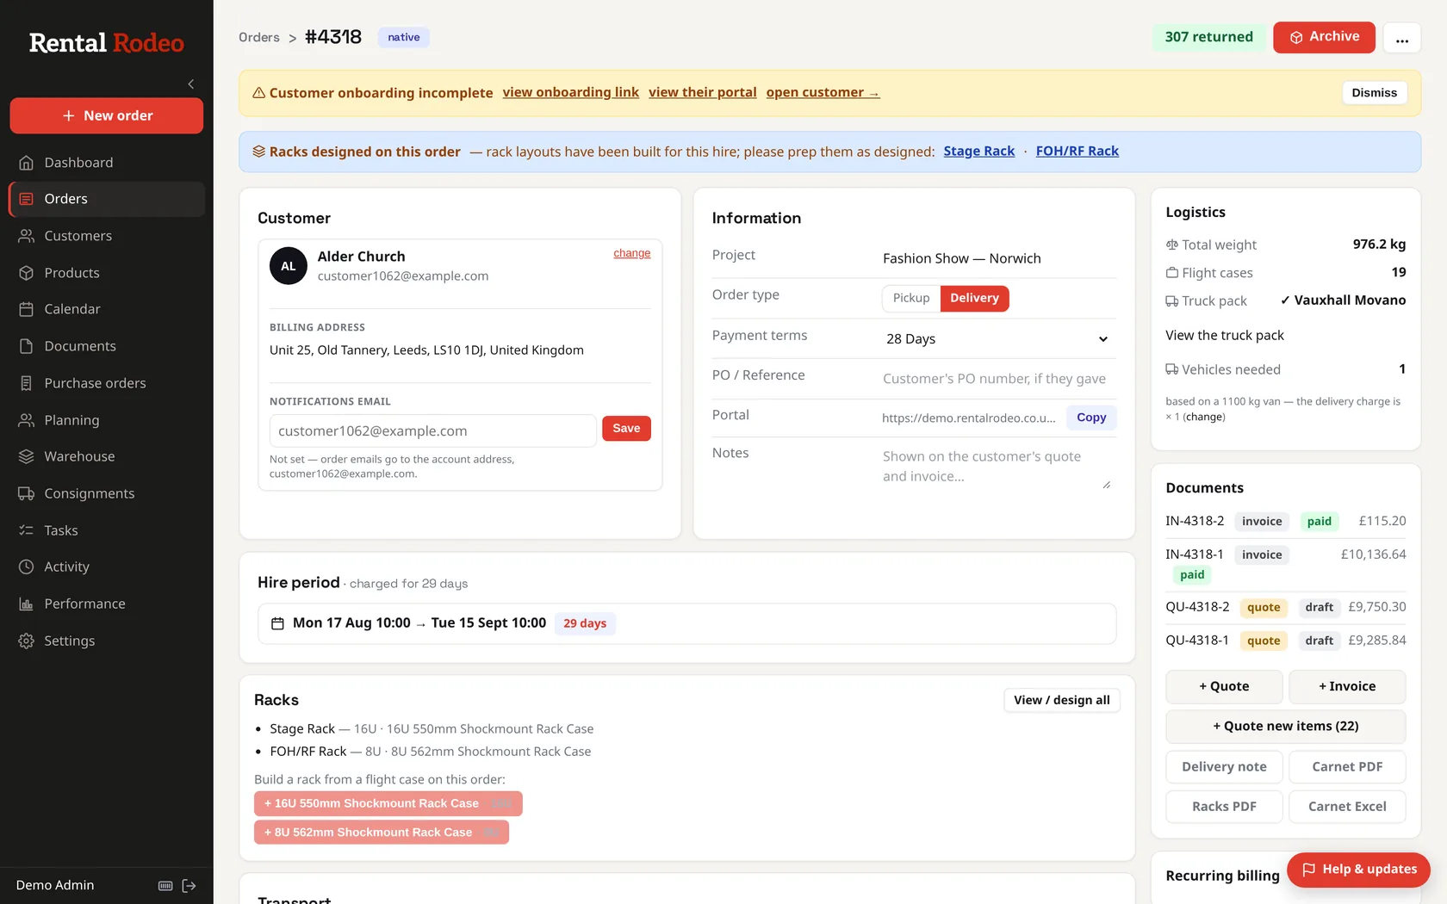Open the Warehouse layers icon
The image size is (1447, 904).
tap(27, 456)
